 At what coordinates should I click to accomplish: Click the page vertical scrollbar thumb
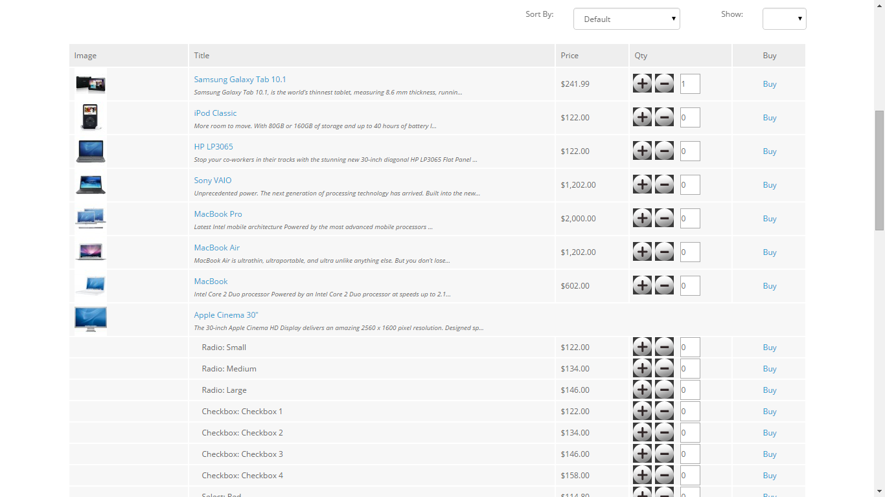pyautogui.click(x=879, y=170)
